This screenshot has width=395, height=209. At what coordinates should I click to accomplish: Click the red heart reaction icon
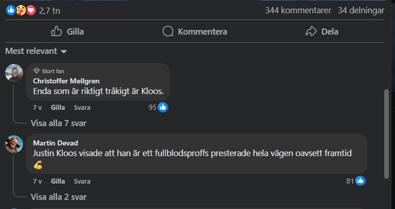click(x=31, y=10)
